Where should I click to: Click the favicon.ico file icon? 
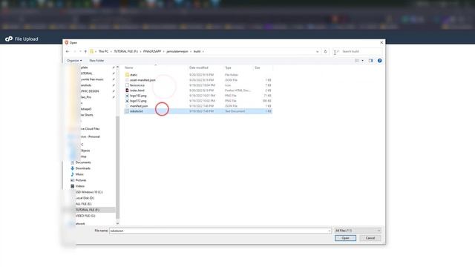pos(127,85)
